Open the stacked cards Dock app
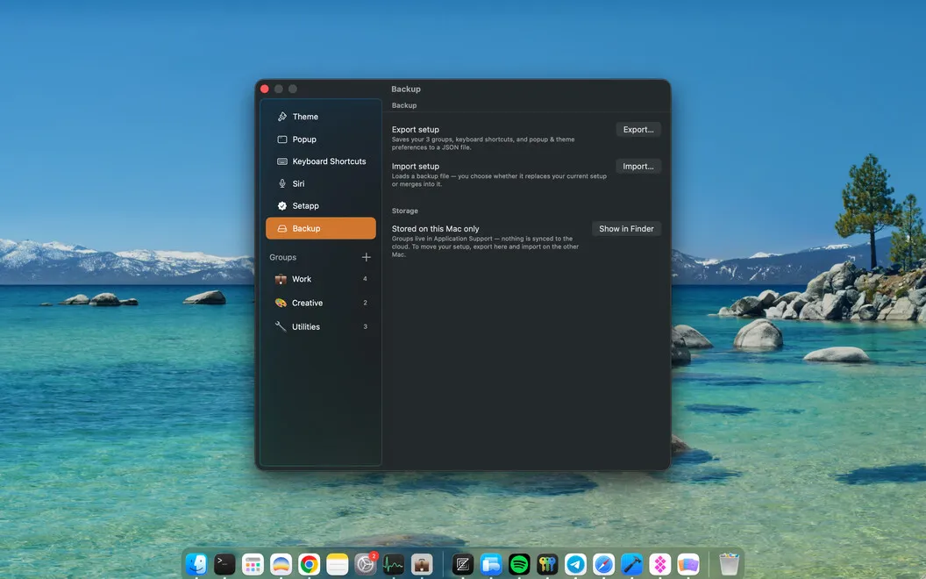The image size is (926, 579). (688, 564)
